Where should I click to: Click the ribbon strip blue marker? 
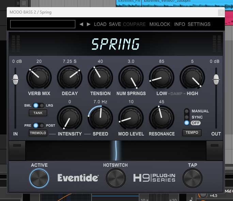[116, 150]
